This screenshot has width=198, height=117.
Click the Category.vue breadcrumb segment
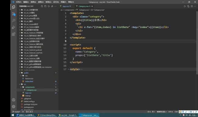[x=84, y=10]
